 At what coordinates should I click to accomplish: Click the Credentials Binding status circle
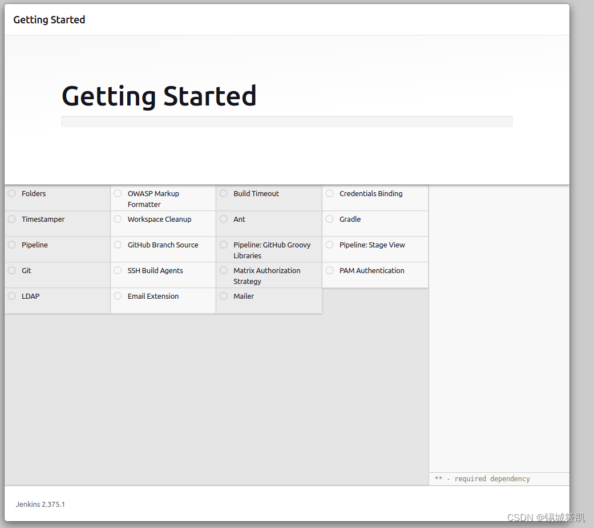click(330, 193)
